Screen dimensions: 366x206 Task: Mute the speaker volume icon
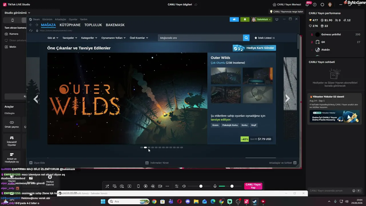[x=184, y=186]
